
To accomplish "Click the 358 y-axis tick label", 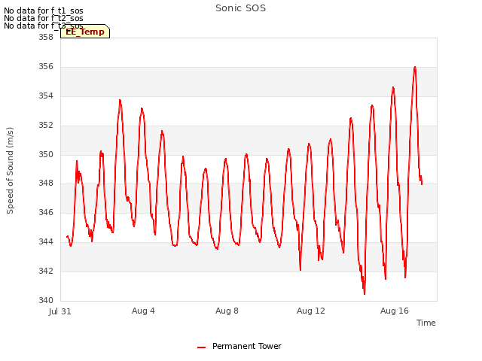I will pyautogui.click(x=46, y=37).
